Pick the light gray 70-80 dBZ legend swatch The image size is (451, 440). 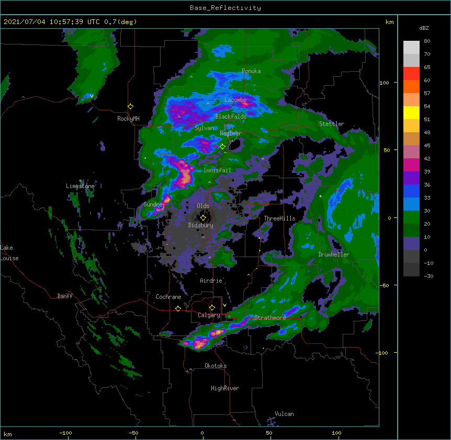pos(411,48)
